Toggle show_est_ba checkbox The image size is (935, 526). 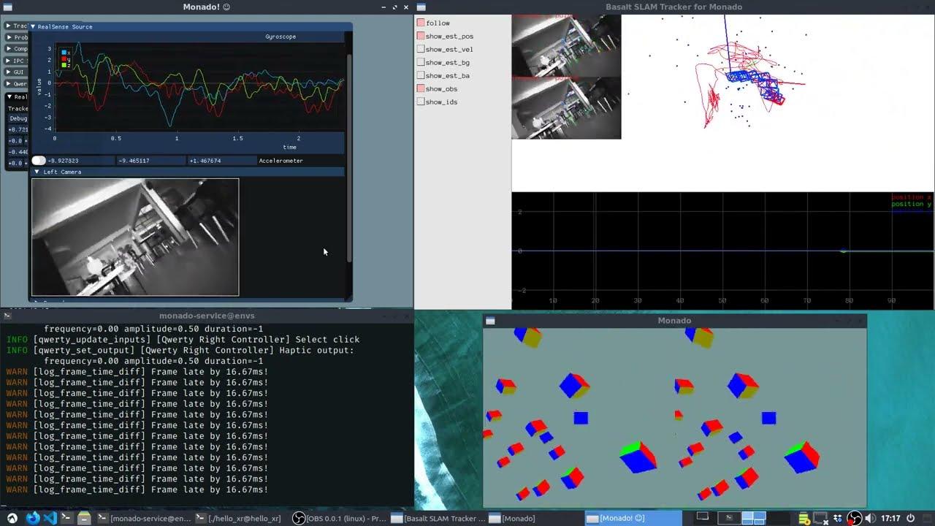click(421, 75)
